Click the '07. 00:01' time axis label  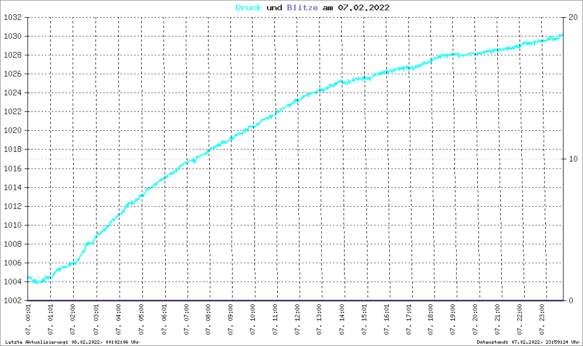[29, 320]
